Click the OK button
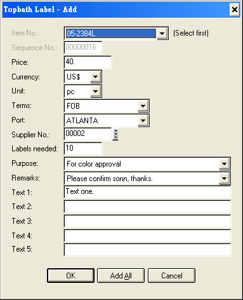The width and height of the screenshot is (243, 300). 70,275
